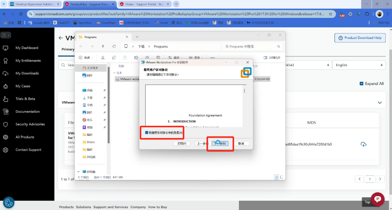Select 主文件夹 in Explorer sidebar
Screen dimensions: 392x210
(90, 68)
